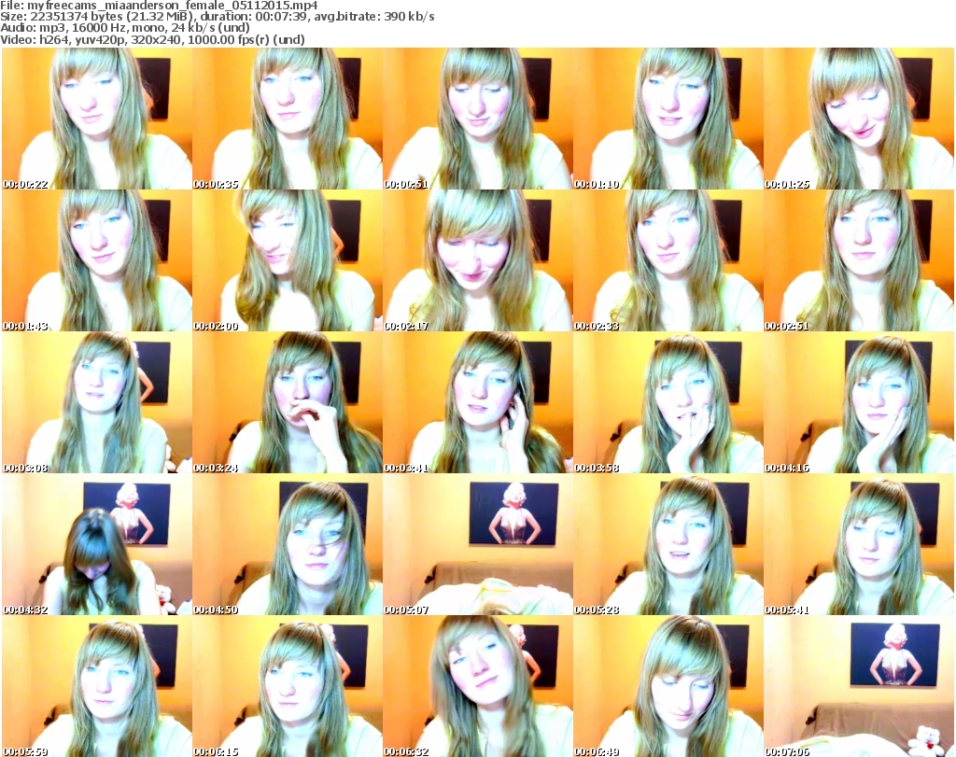Choose the frame timestamped 00:05:41
Viewport: 956px width, 757px height.
859,544
